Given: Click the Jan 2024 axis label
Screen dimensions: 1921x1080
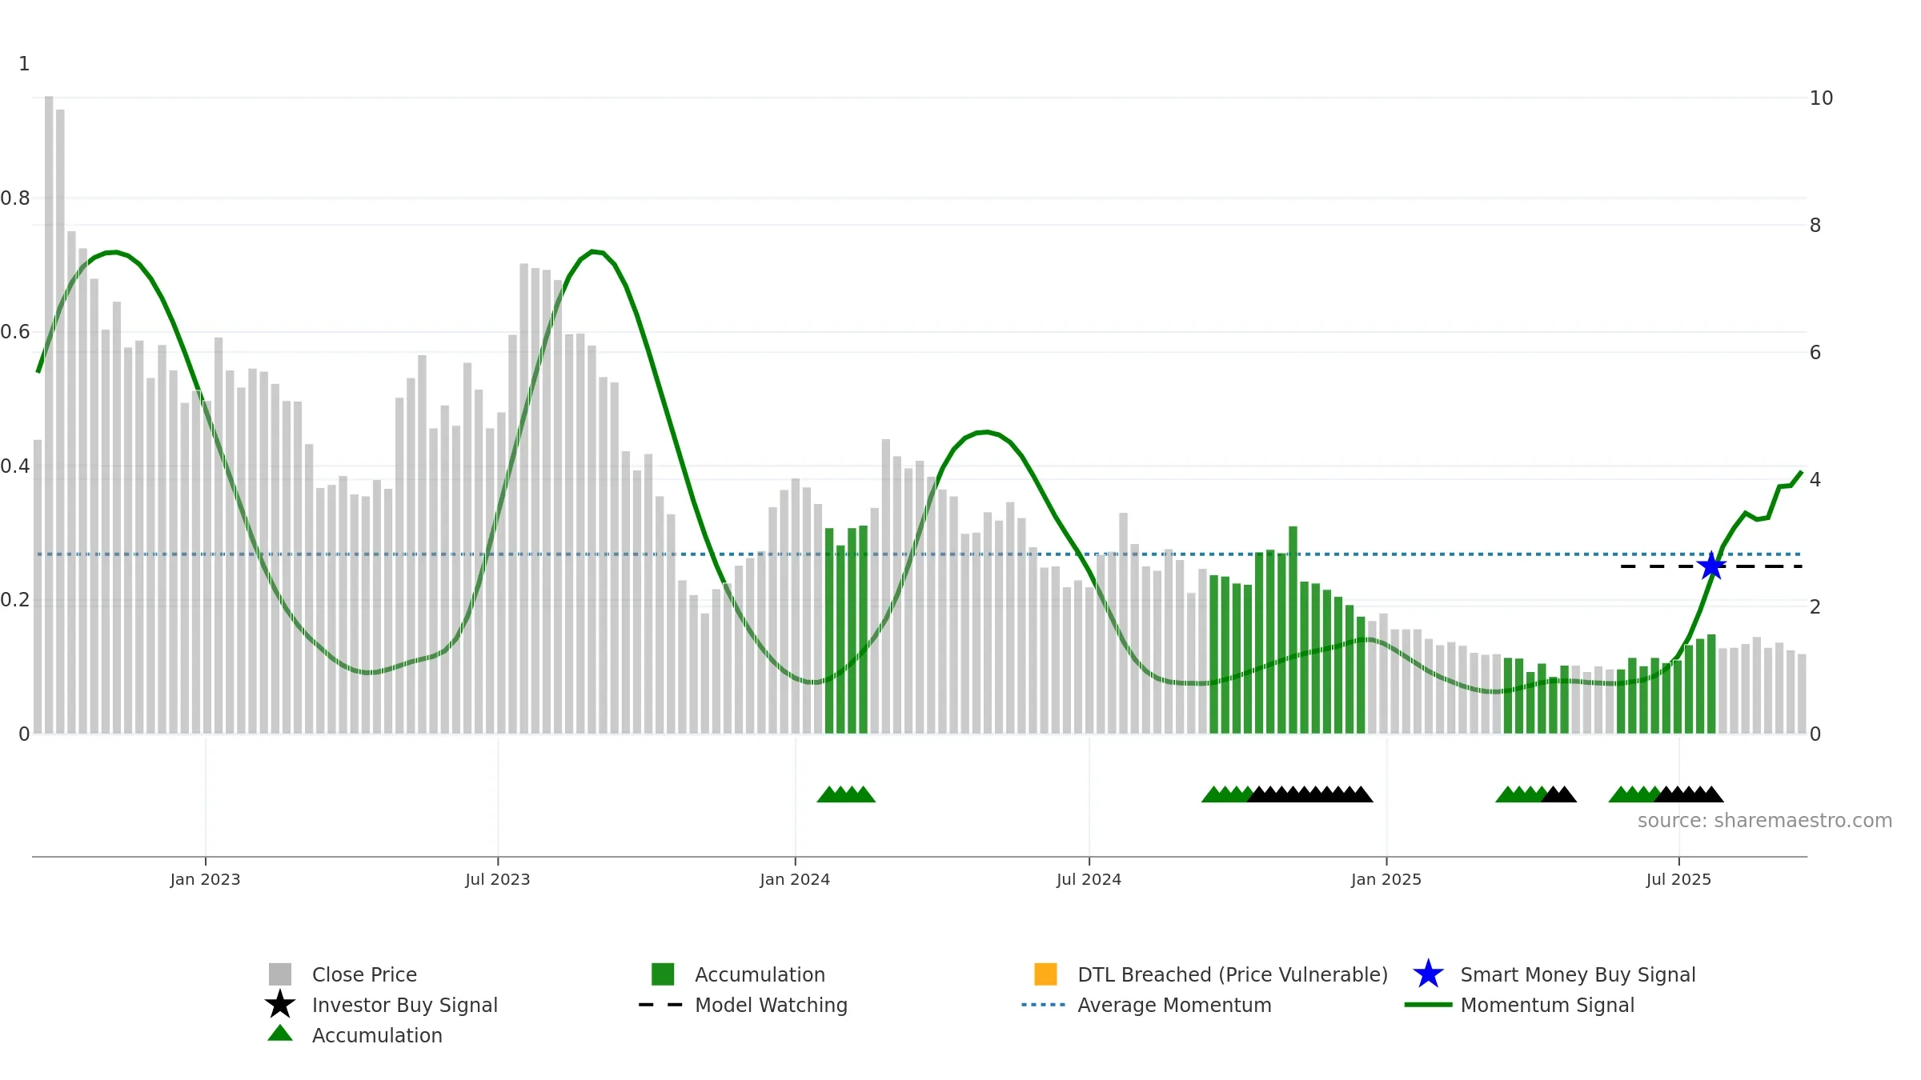Looking at the screenshot, I should click(x=795, y=880).
